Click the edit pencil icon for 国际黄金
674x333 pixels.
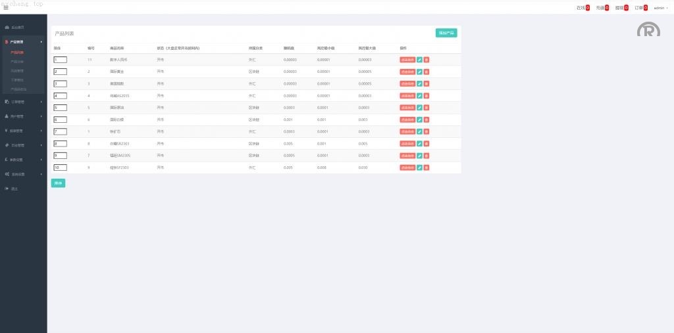(x=420, y=72)
